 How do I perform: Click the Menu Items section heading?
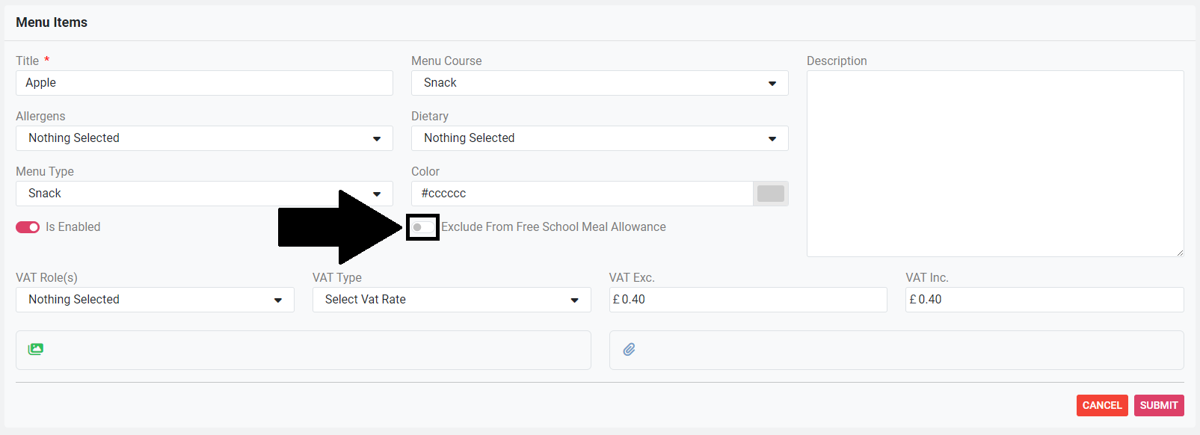coord(52,22)
